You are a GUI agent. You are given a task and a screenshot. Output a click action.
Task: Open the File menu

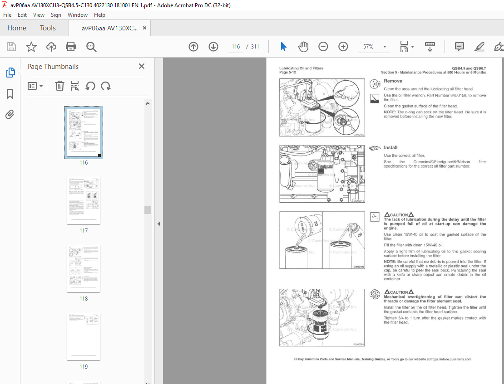(x=7, y=15)
